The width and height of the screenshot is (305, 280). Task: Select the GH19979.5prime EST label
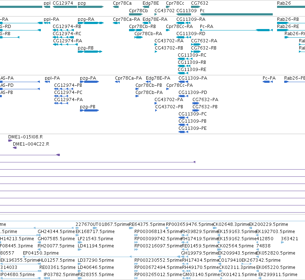pyautogui.click(x=200, y=253)
